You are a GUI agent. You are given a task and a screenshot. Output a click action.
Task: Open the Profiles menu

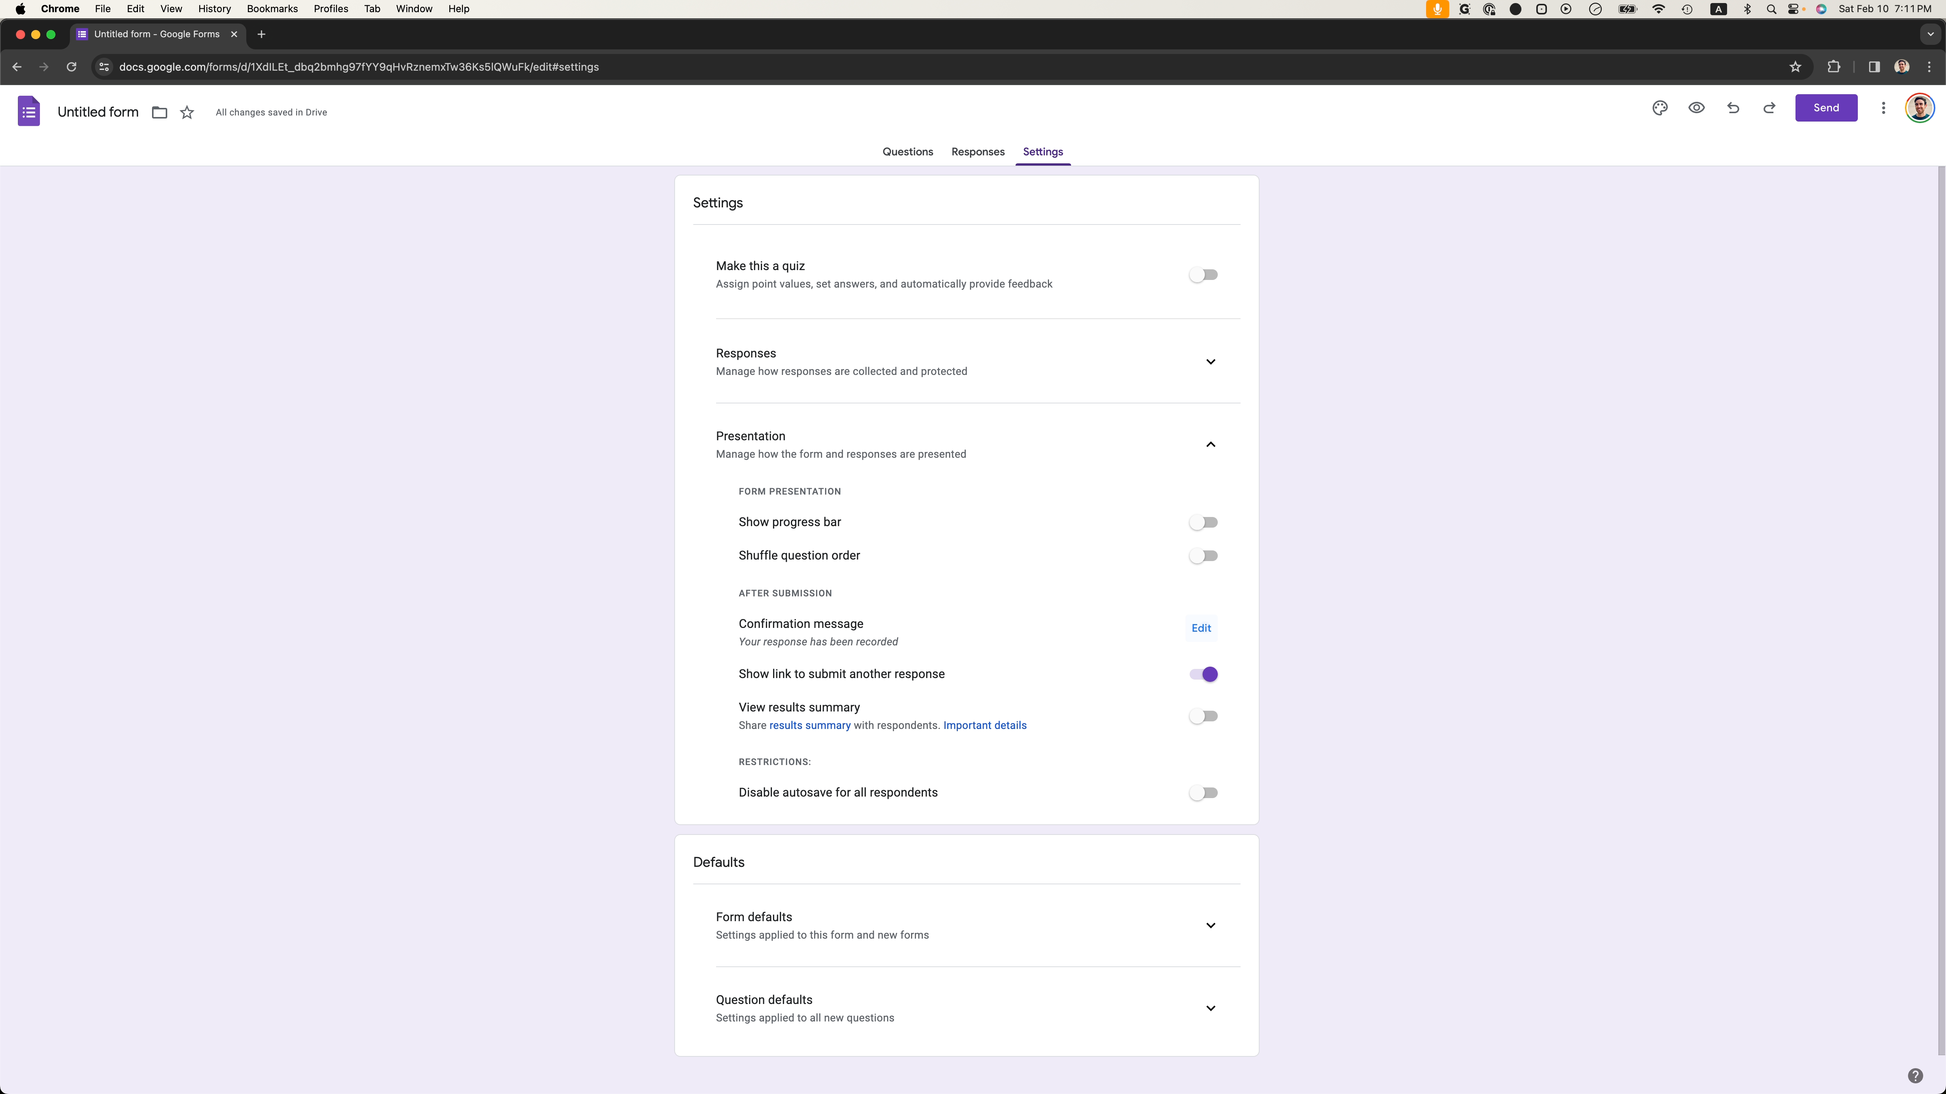pyautogui.click(x=331, y=9)
